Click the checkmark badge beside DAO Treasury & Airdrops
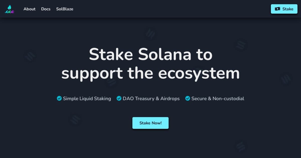Screen dimensions: 301x158 119,99
